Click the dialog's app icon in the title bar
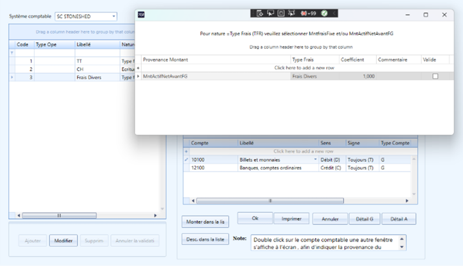The height and width of the screenshot is (266, 463). click(x=141, y=14)
